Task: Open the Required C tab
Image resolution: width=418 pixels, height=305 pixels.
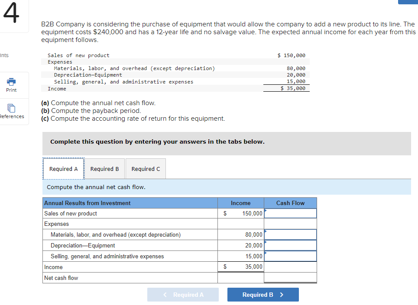Action: [x=146, y=169]
